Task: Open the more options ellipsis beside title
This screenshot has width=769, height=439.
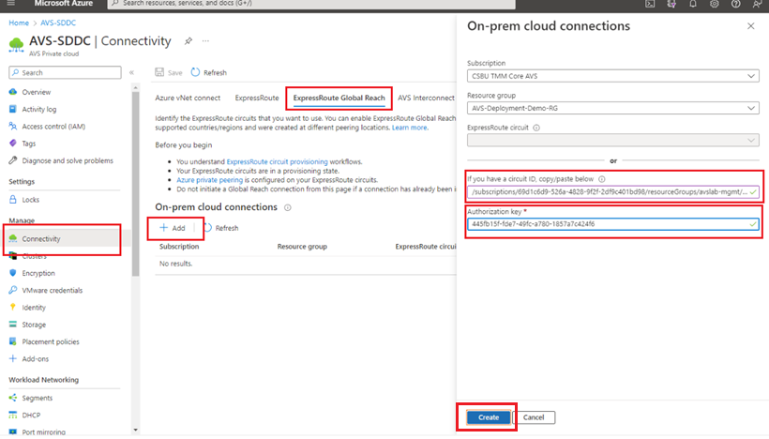Action: pos(205,41)
